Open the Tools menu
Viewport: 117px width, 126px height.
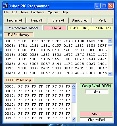click(x=24, y=12)
